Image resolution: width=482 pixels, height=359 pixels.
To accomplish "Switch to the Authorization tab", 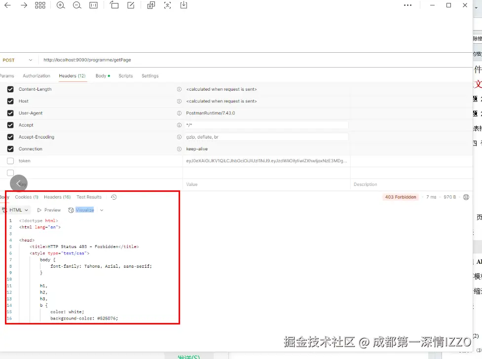I will pyautogui.click(x=37, y=76).
